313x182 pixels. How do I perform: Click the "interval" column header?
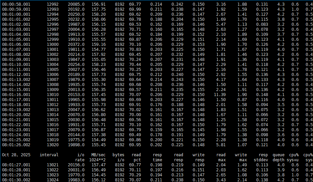point(49,155)
